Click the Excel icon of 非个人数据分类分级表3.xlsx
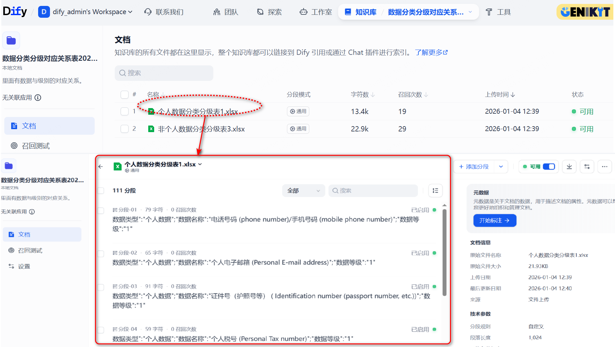Screen dimensions: 615x347 (151, 129)
